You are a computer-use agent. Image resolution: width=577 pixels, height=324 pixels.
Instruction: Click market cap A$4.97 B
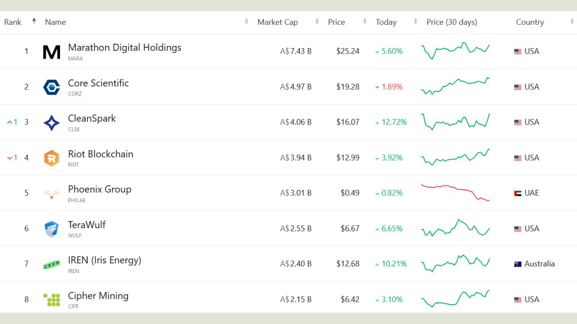296,87
